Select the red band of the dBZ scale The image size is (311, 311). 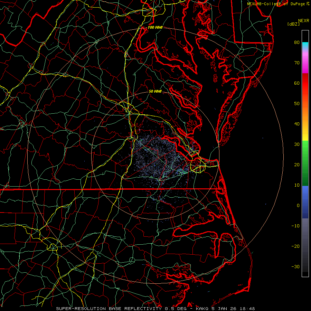click(x=305, y=83)
